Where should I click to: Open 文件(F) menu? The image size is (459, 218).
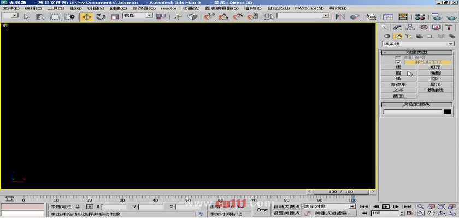click(11, 8)
